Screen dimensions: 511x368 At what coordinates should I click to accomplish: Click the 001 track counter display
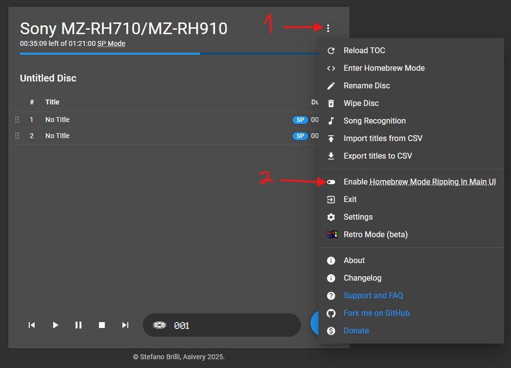coord(181,326)
